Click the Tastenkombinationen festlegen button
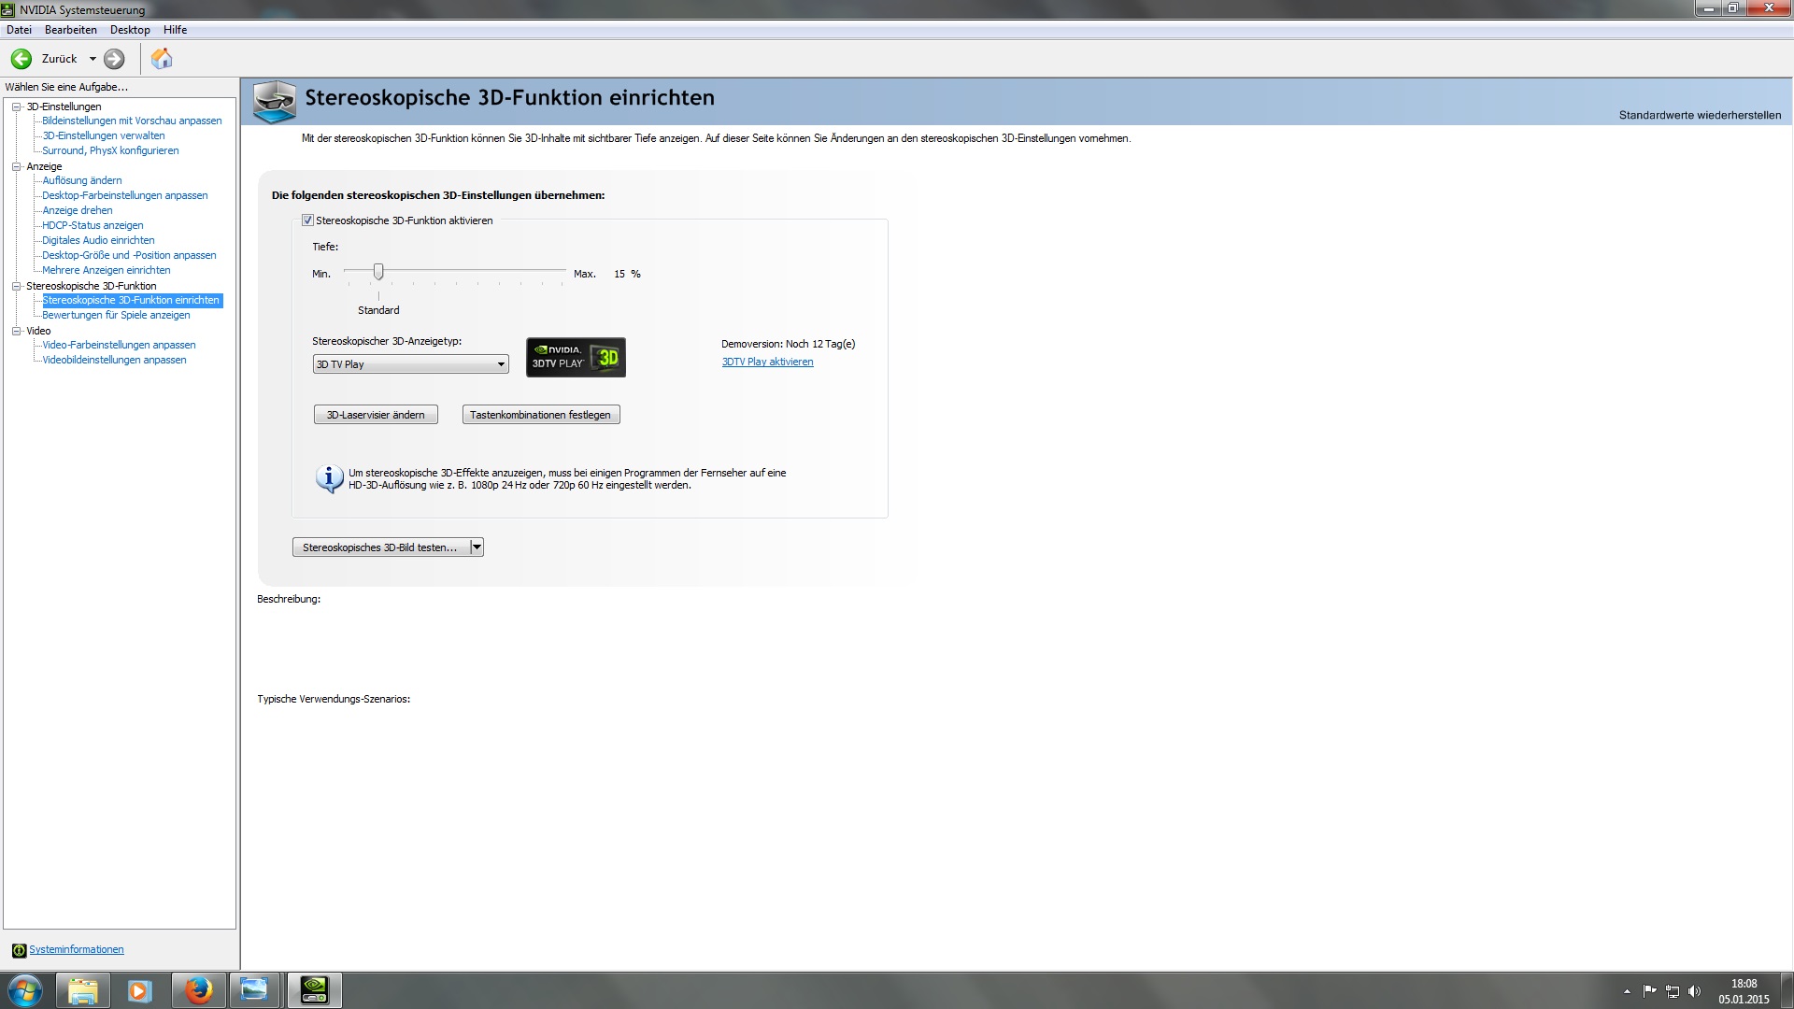Image resolution: width=1794 pixels, height=1009 pixels. pos(540,415)
